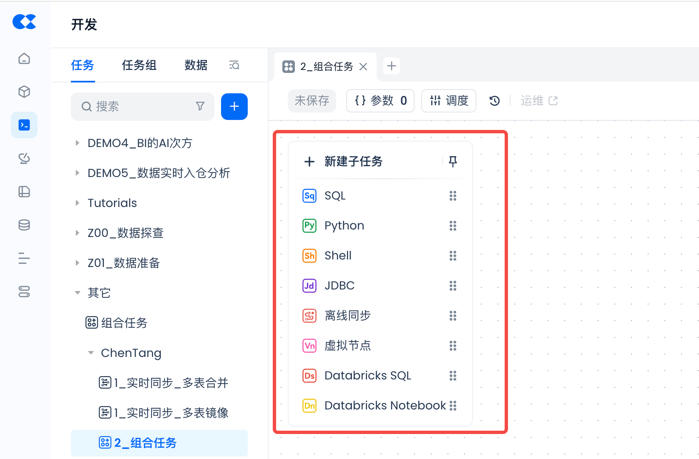Open the database icon in sidebar
Screen dimensions: 699x459
tap(24, 225)
